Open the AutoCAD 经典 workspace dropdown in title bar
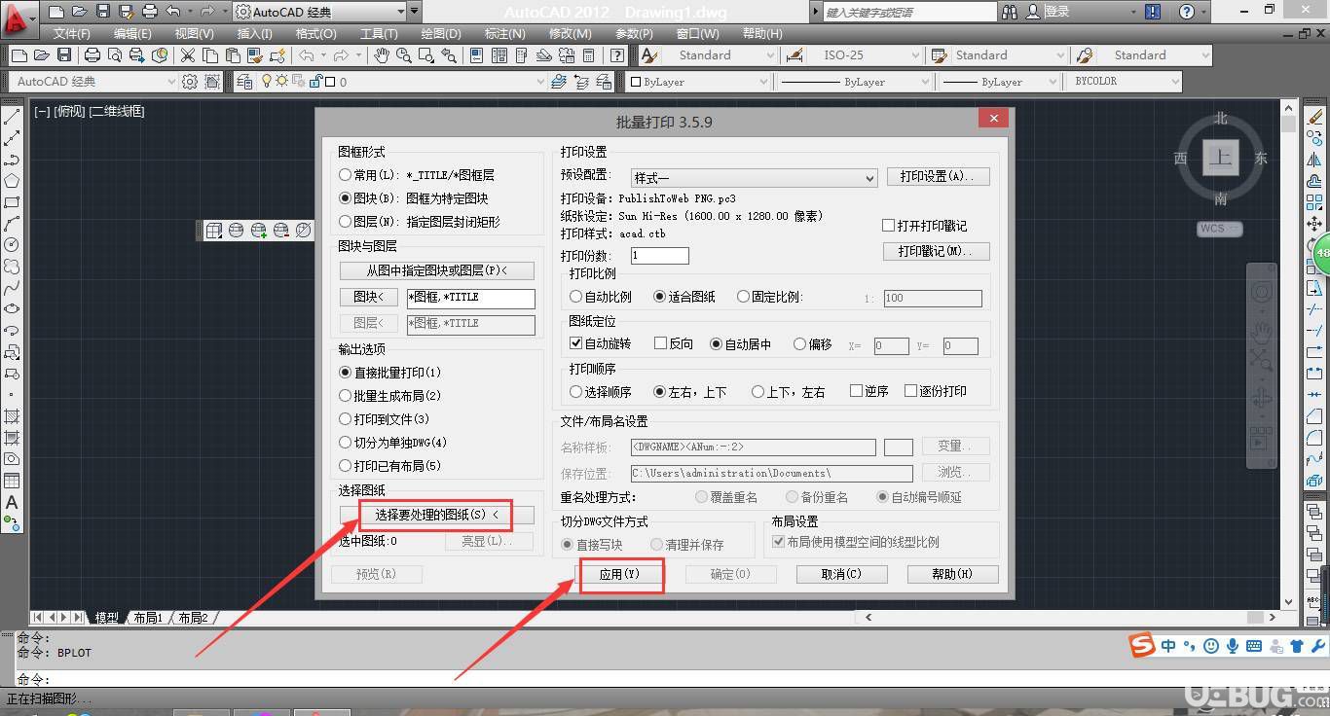The width and height of the screenshot is (1330, 716). [320, 12]
